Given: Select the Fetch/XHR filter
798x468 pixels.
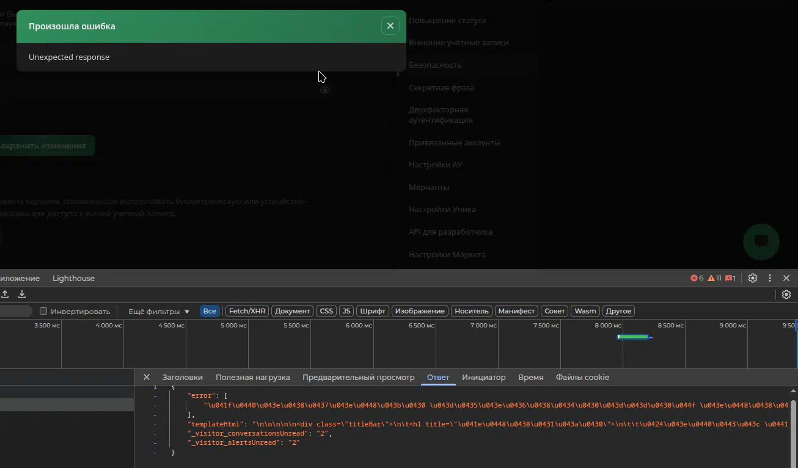Looking at the screenshot, I should pyautogui.click(x=247, y=311).
